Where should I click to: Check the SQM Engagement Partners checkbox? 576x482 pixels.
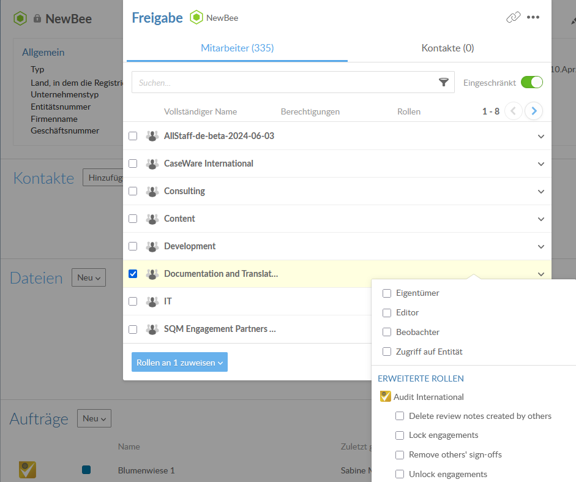pos(133,329)
